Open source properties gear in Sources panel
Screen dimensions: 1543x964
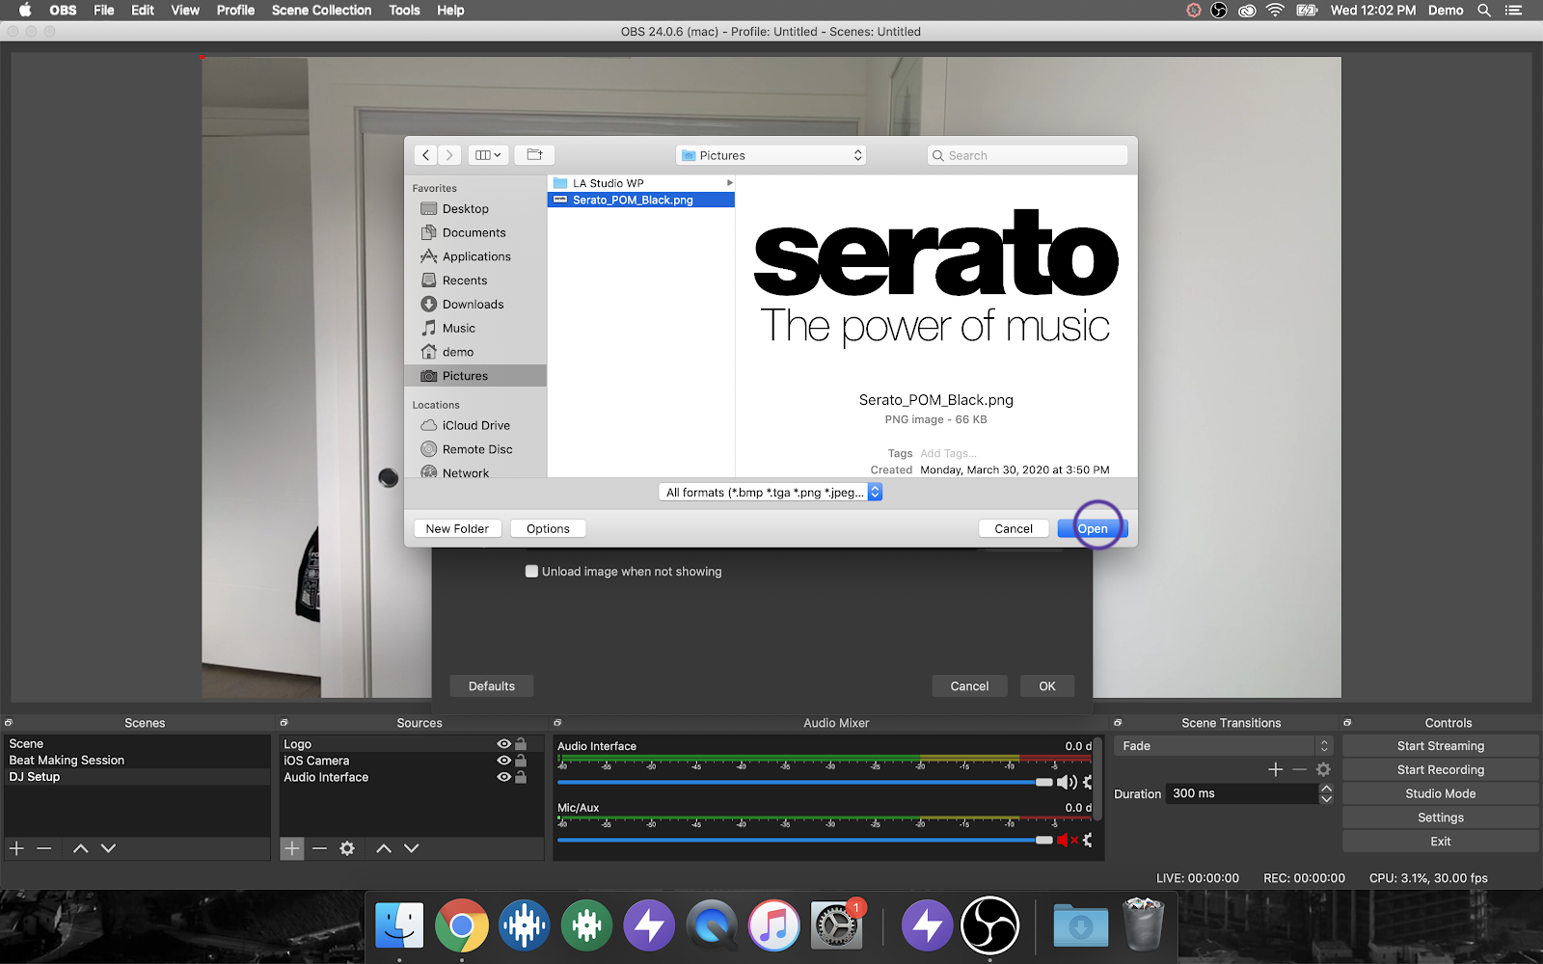point(347,848)
